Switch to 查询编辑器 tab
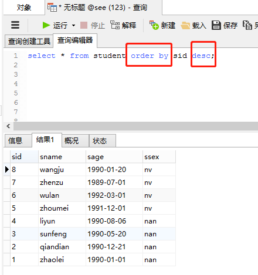 75,40
